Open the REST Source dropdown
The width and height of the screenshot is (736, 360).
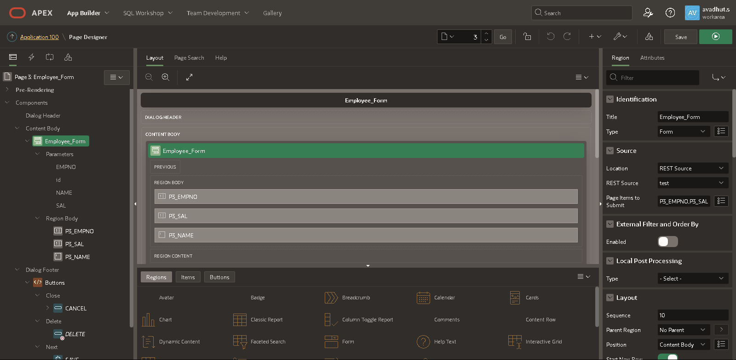click(x=693, y=183)
